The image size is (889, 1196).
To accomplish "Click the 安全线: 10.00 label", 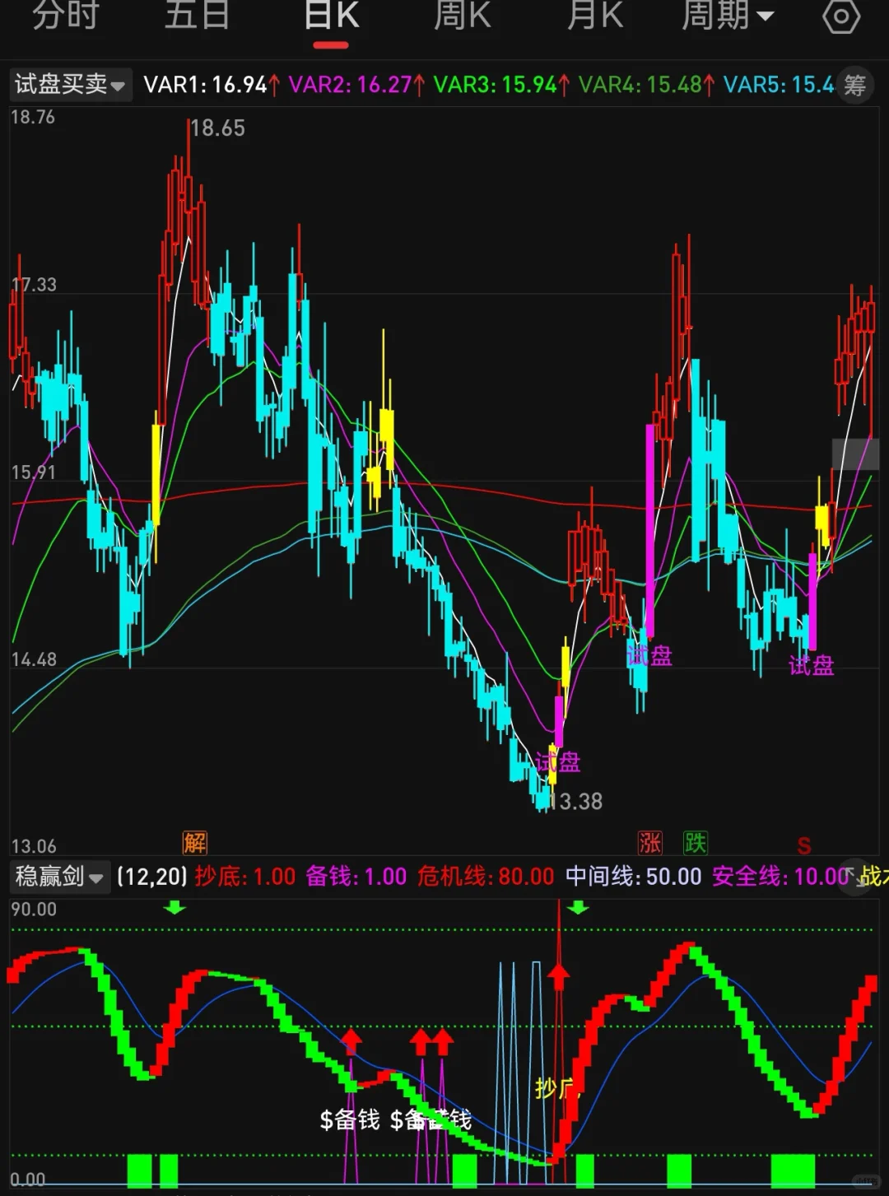I will coord(780,877).
